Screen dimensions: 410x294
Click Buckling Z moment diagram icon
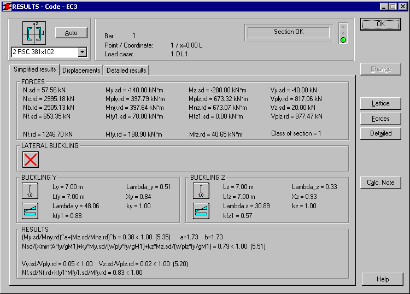(201, 211)
